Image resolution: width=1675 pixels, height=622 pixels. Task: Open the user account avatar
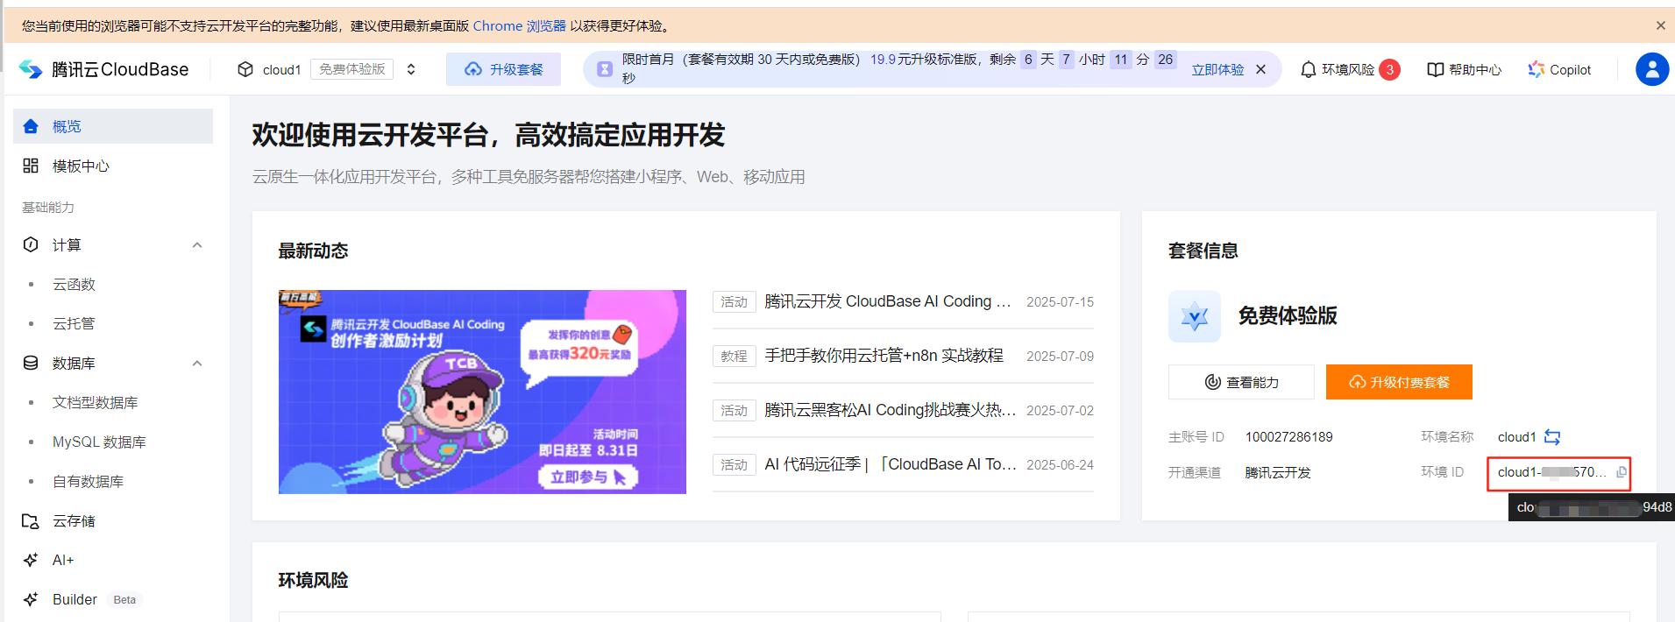1652,69
